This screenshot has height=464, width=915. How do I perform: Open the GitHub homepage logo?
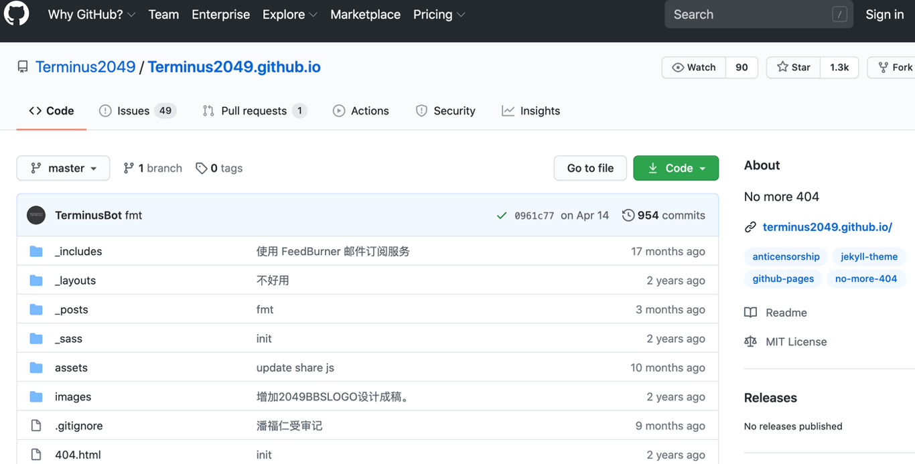point(16,13)
